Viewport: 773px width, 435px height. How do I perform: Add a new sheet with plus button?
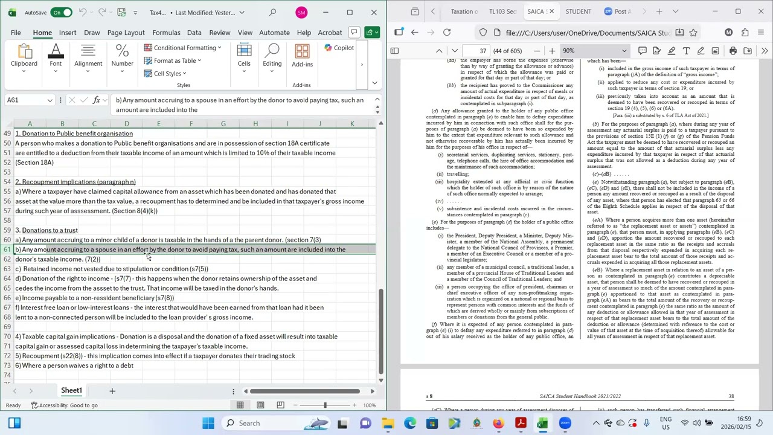pyautogui.click(x=112, y=391)
